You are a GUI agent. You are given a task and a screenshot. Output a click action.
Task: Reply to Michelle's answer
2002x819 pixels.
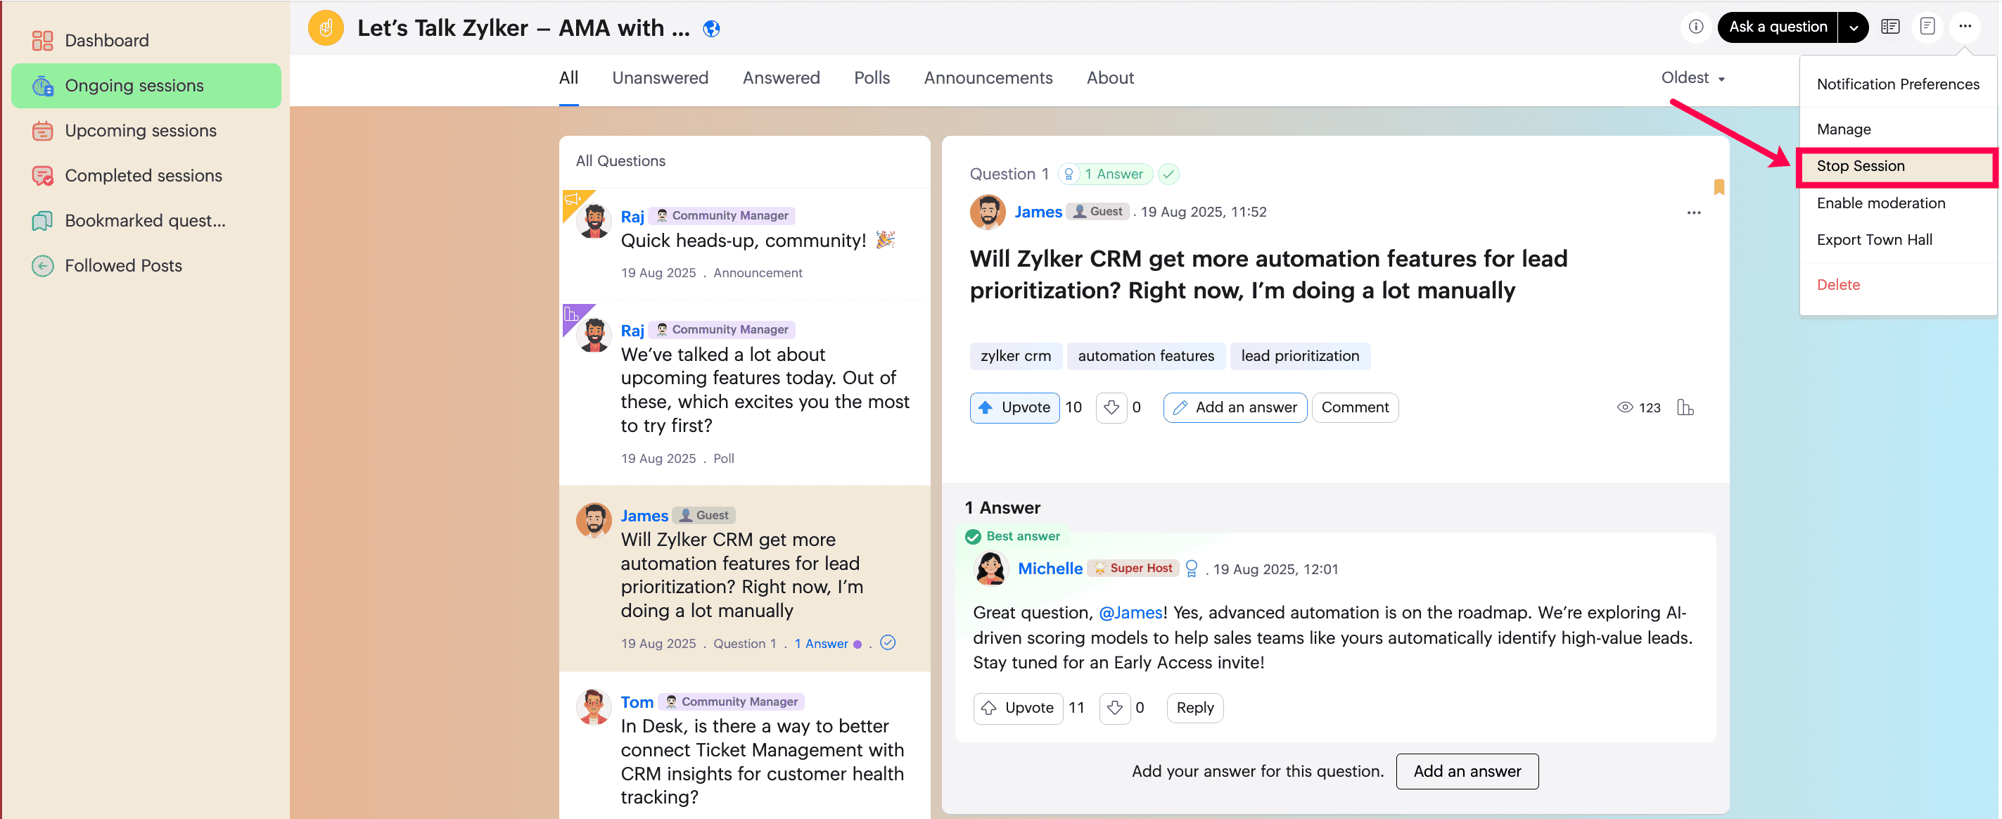click(1194, 708)
